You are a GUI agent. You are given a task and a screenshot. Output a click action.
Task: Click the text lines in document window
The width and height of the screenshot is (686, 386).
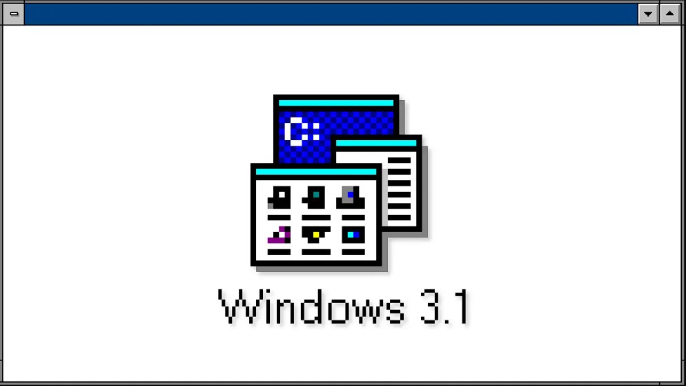[x=399, y=189]
